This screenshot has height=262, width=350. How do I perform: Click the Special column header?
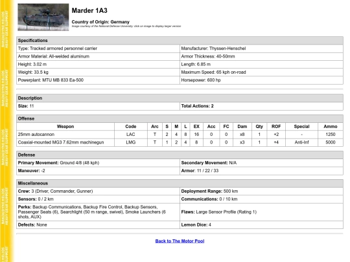(x=301, y=127)
